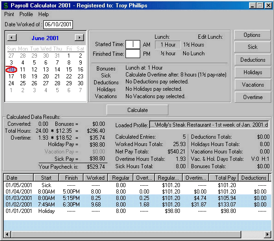Viewport: 274px width, 241px height.
Task: Click the dollar sign app icon in title bar
Action: (6, 6)
